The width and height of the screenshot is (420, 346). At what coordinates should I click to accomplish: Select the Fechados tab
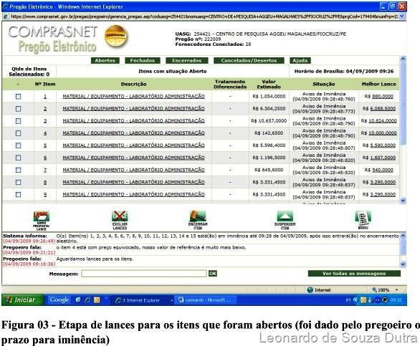tap(143, 60)
